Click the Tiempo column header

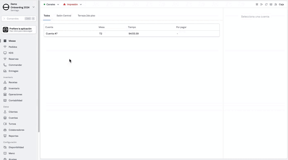click(132, 27)
